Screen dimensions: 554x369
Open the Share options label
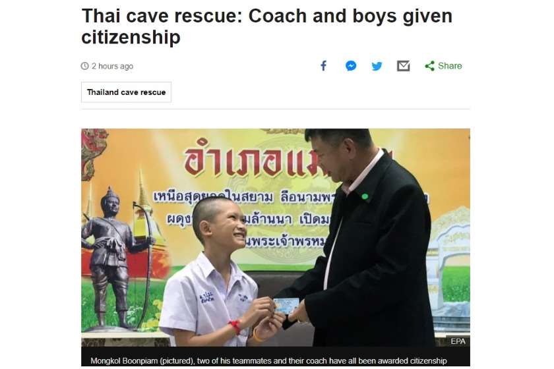pyautogui.click(x=450, y=66)
